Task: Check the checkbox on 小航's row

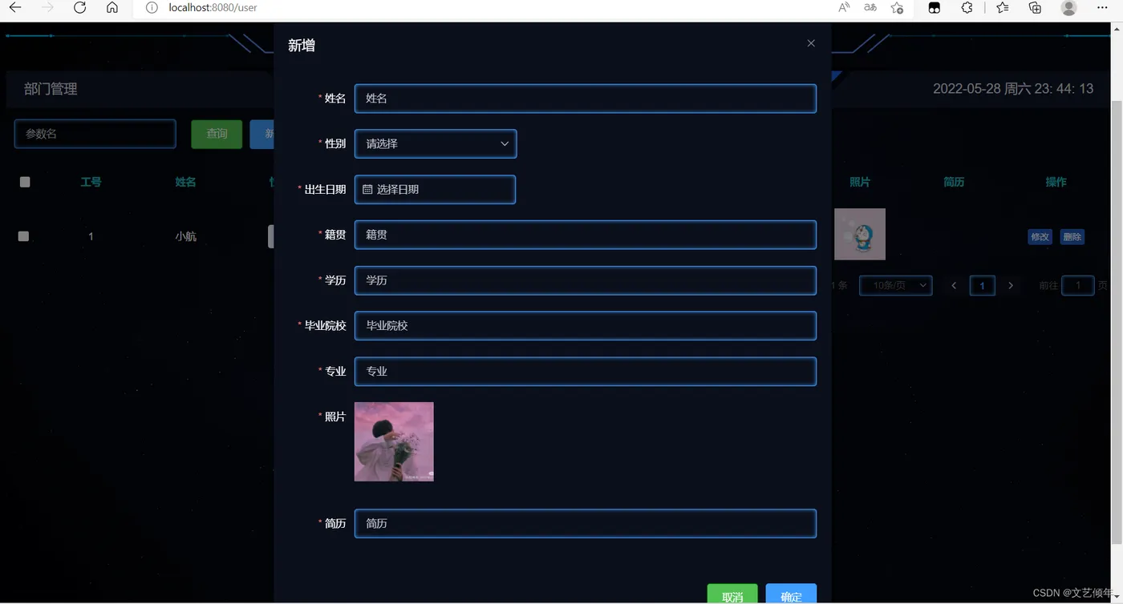Action: (23, 236)
